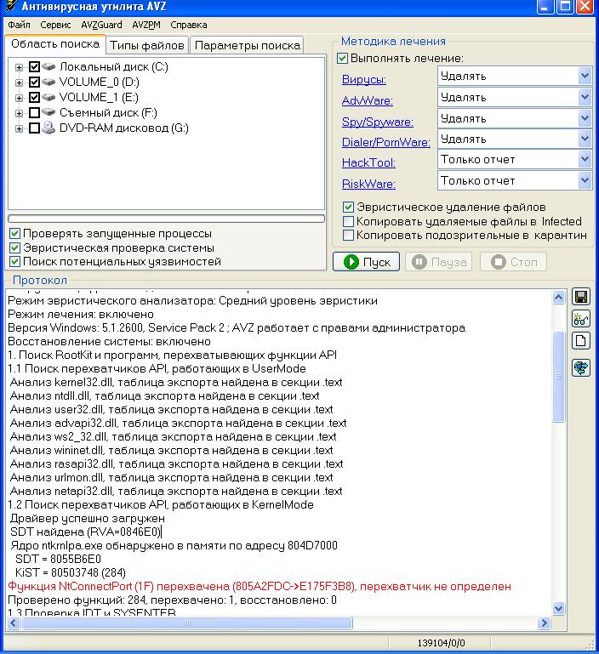This screenshot has height=654, width=599.
Task: Clear protocol using blank page icon
Action: (580, 341)
